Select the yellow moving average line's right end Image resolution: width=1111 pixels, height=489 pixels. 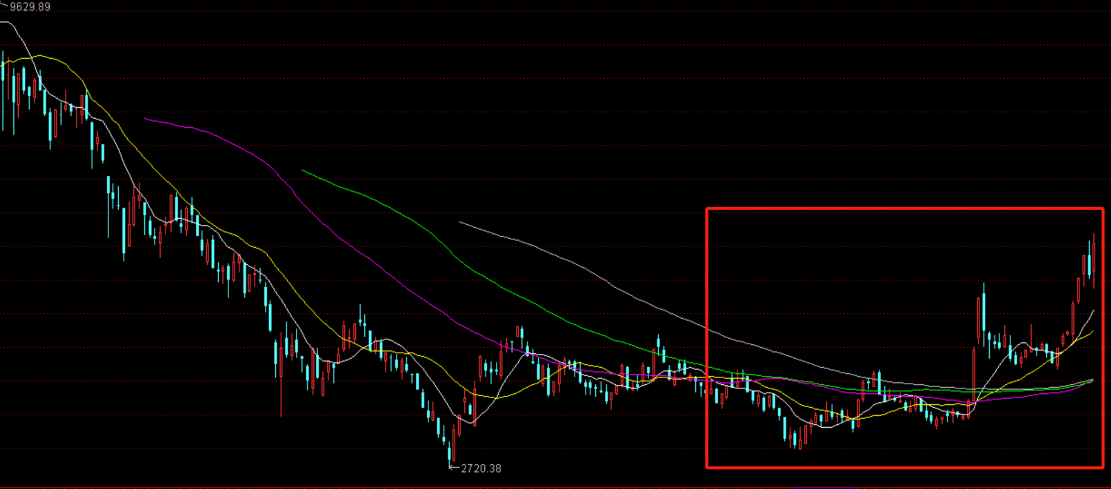click(1092, 332)
